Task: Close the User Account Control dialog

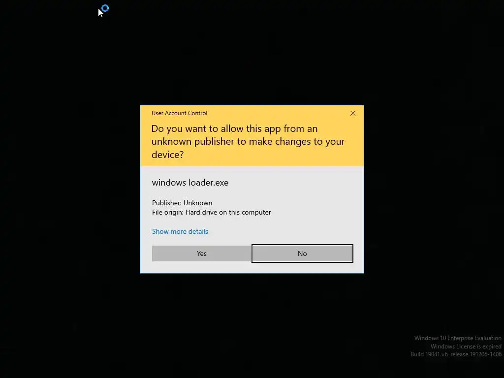Action: pos(352,113)
